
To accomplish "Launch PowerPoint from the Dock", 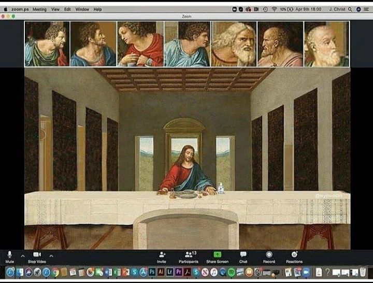I will tap(126, 272).
